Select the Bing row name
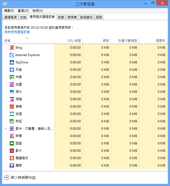 click(x=19, y=48)
